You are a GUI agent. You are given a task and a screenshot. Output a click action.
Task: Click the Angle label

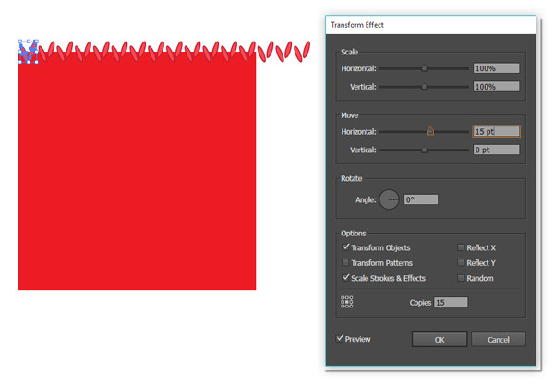tap(366, 200)
